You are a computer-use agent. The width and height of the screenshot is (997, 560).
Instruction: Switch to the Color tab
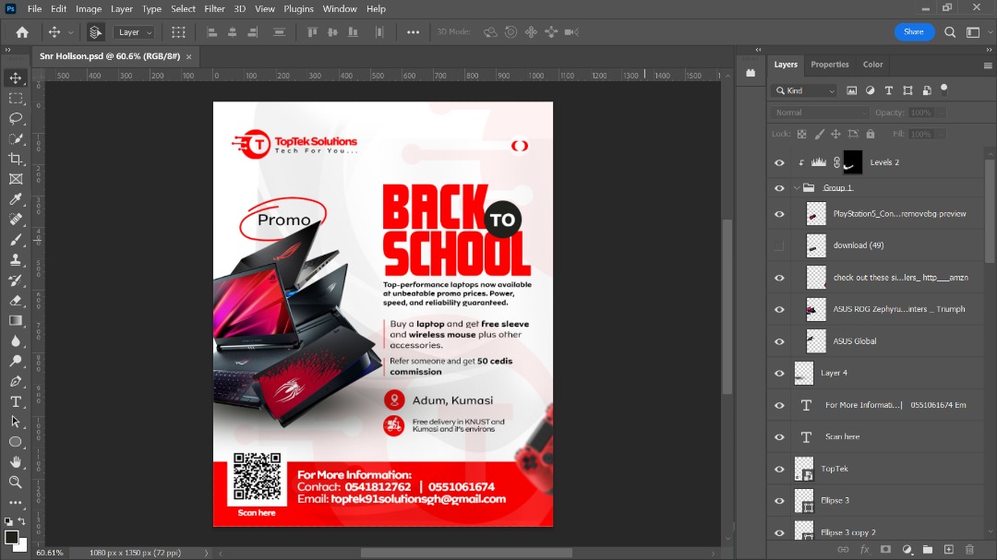[x=872, y=65]
